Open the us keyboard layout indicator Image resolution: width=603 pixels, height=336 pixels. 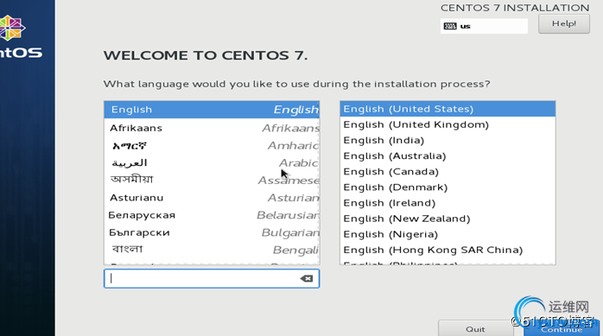click(x=484, y=26)
